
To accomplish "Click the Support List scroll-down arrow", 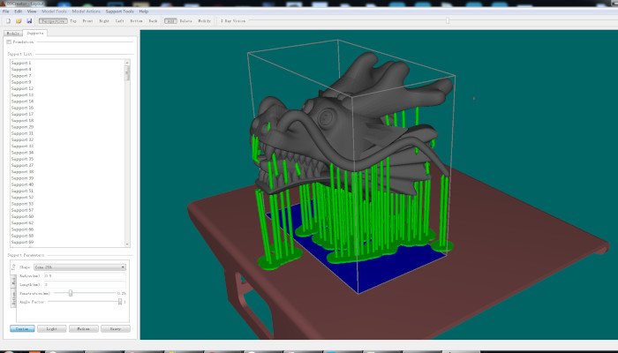I will tap(127, 244).
